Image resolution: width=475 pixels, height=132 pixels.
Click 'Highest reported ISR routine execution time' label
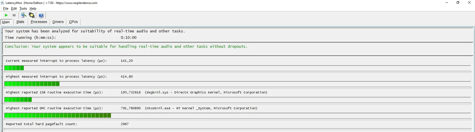click(x=54, y=92)
